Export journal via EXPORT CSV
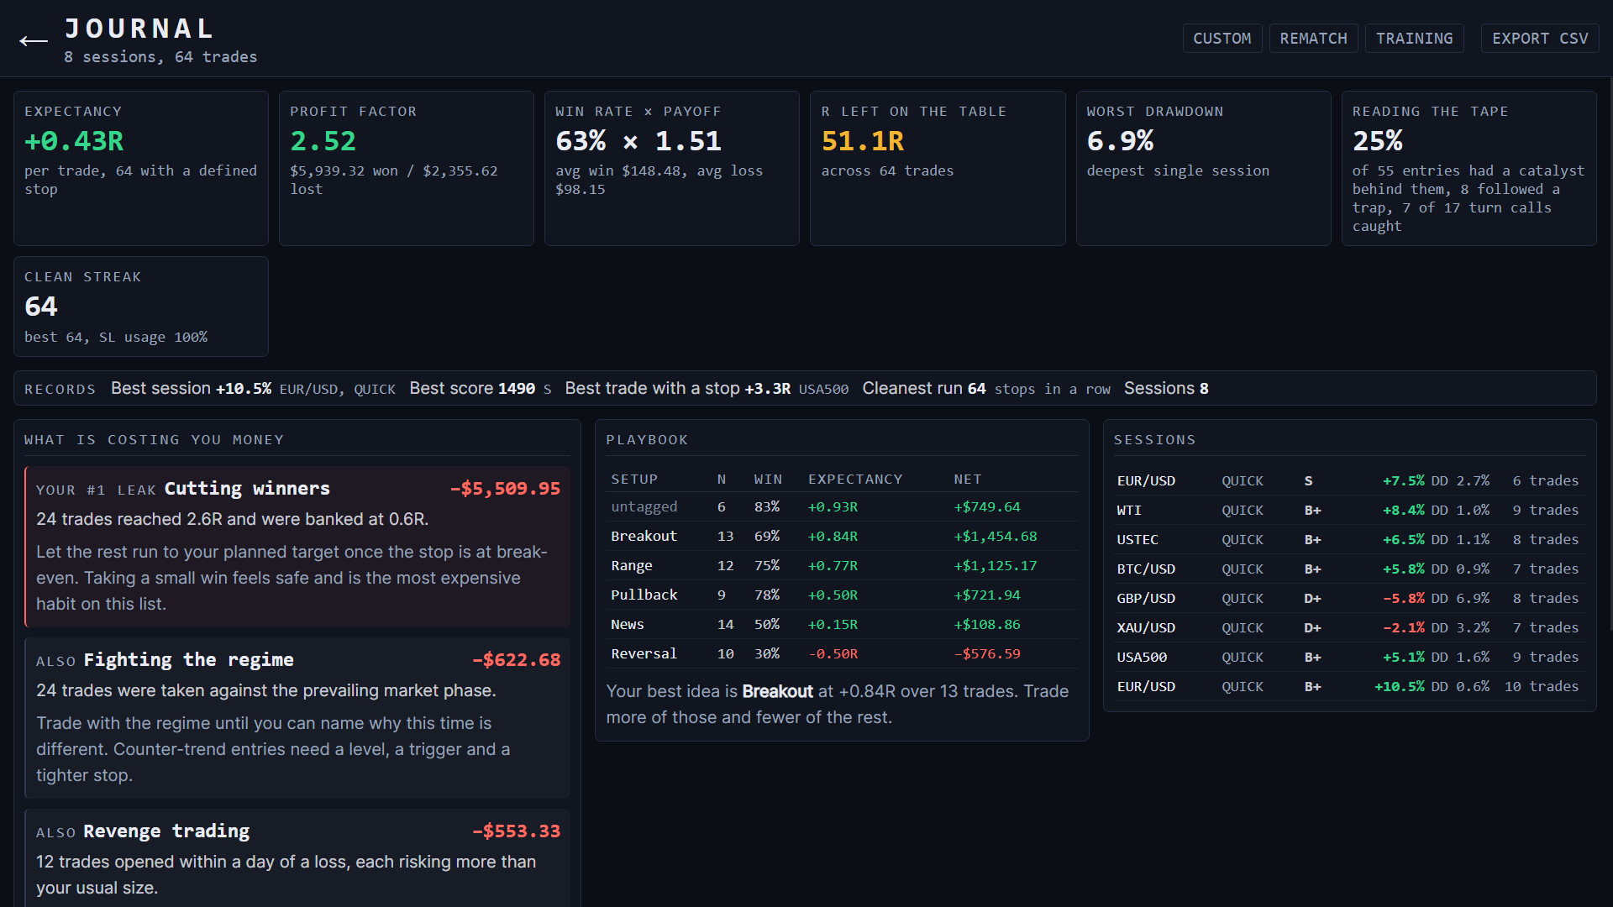Viewport: 1613px width, 907px height. click(x=1540, y=39)
